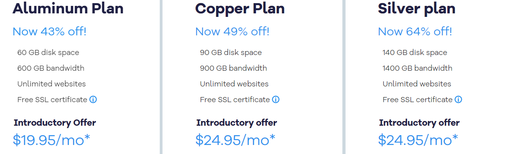Click the "Now 64% off!" discount text
Image resolution: width=525 pixels, height=154 pixels.
point(415,31)
